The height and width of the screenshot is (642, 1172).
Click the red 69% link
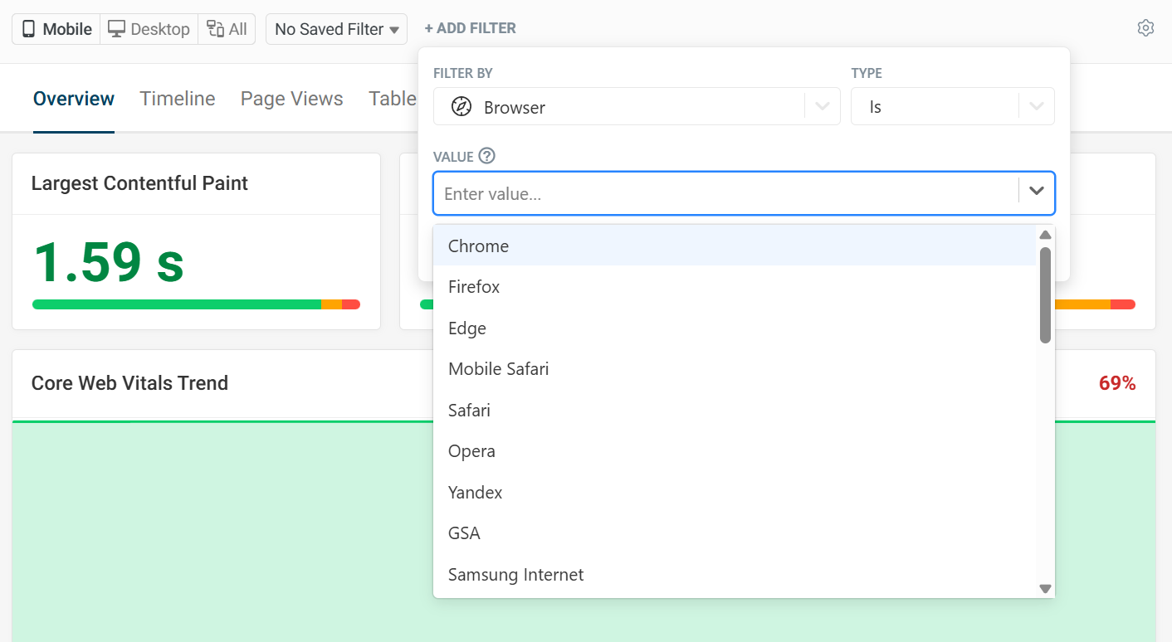pos(1117,382)
